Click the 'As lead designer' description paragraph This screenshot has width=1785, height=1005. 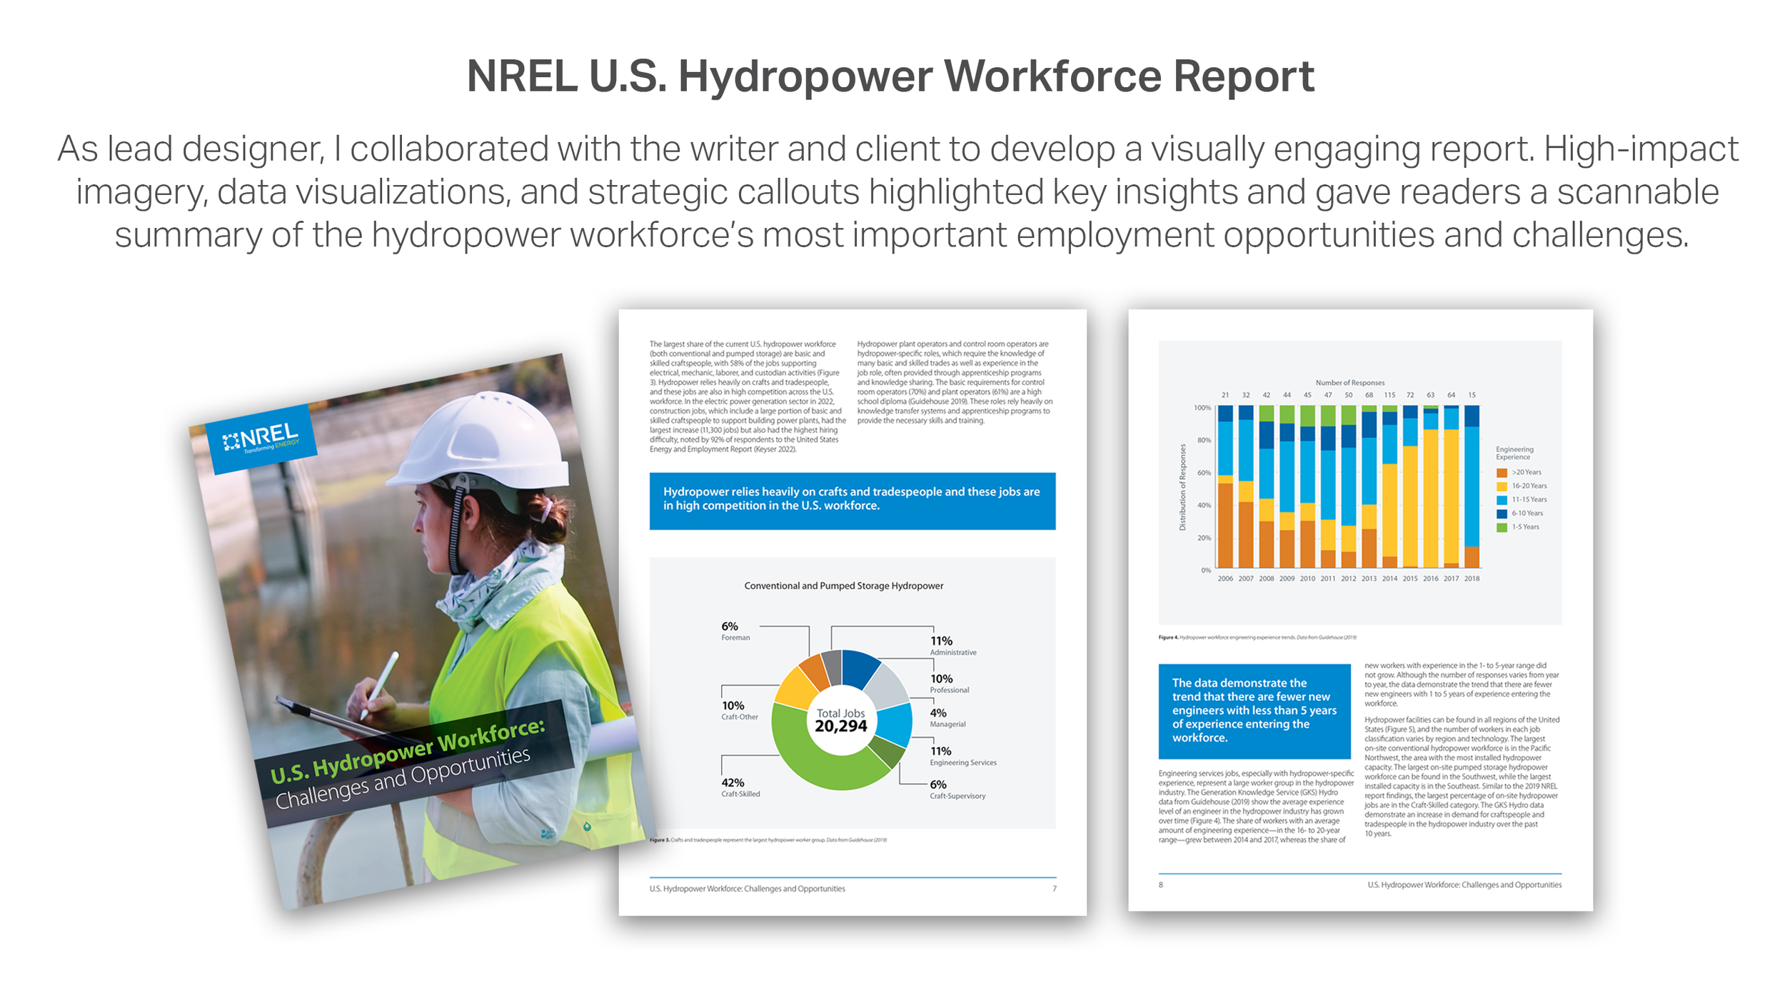897,191
